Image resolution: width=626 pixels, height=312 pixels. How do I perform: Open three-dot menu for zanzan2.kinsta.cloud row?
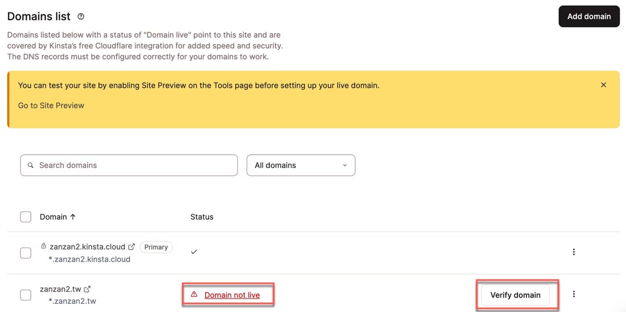point(574,252)
